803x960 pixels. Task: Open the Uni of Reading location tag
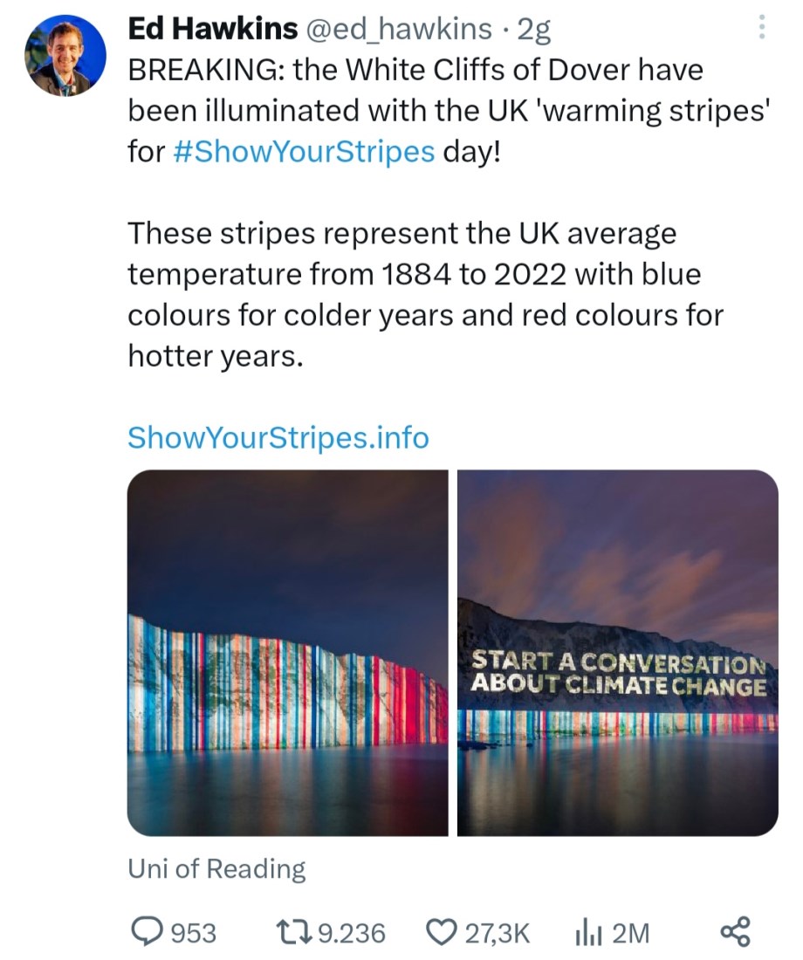tap(216, 868)
